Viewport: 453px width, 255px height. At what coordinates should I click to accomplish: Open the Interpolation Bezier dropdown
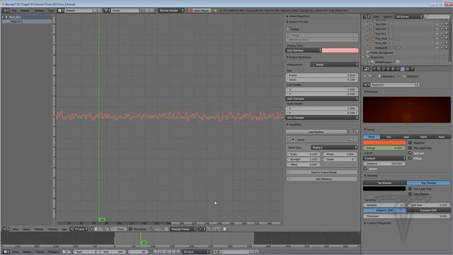point(334,64)
